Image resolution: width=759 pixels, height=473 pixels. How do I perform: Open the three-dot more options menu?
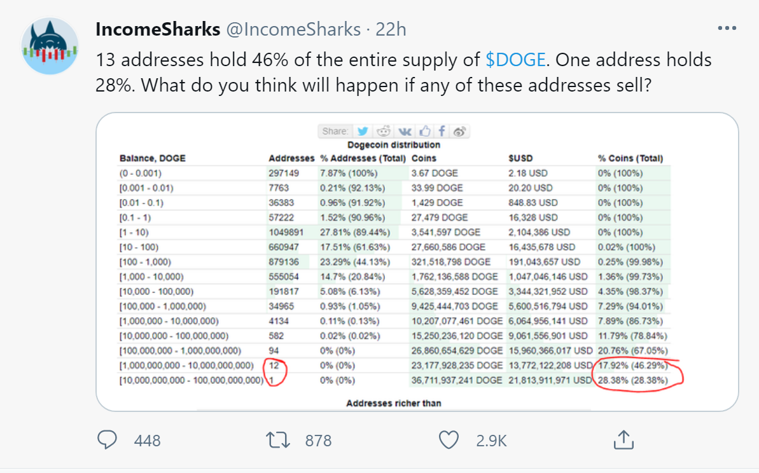727,29
